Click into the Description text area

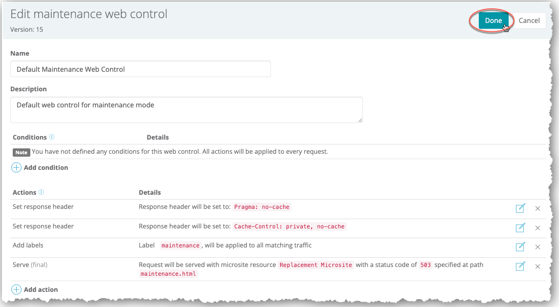[x=186, y=110]
